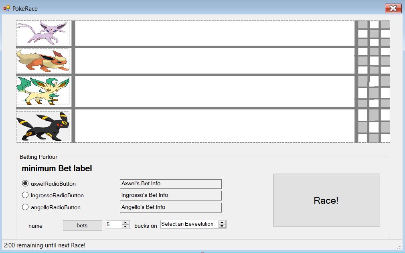Close the PokeRace window

(393, 8)
